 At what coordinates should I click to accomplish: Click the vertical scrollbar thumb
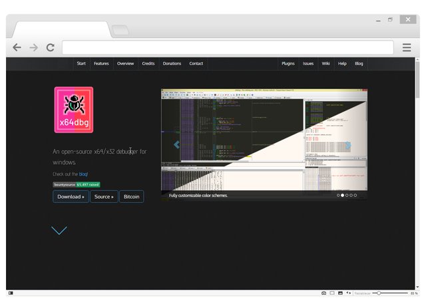(417, 80)
